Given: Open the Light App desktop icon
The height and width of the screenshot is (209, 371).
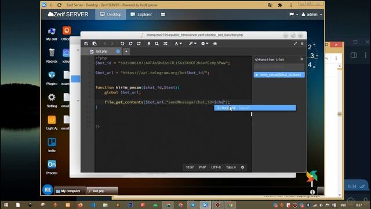Looking at the screenshot, I should (52, 123).
